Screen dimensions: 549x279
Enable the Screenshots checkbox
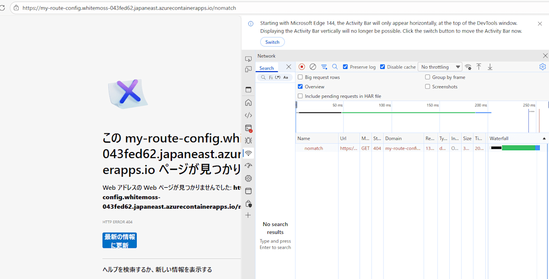coord(427,86)
